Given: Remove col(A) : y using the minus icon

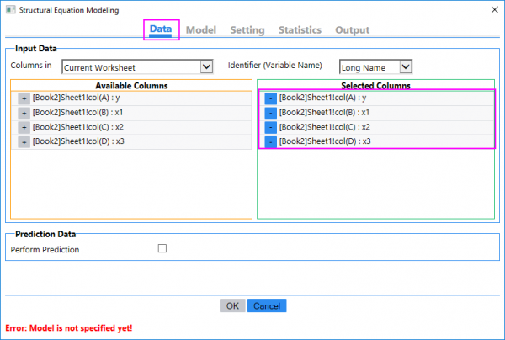Looking at the screenshot, I should (270, 98).
